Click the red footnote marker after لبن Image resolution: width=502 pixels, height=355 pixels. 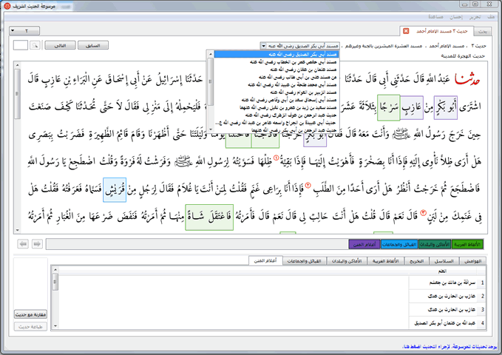coord(424,213)
